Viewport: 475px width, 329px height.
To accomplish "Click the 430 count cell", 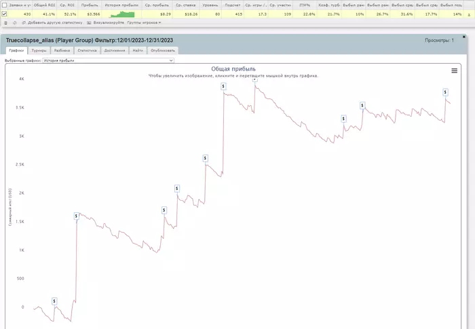I will 20,14.
